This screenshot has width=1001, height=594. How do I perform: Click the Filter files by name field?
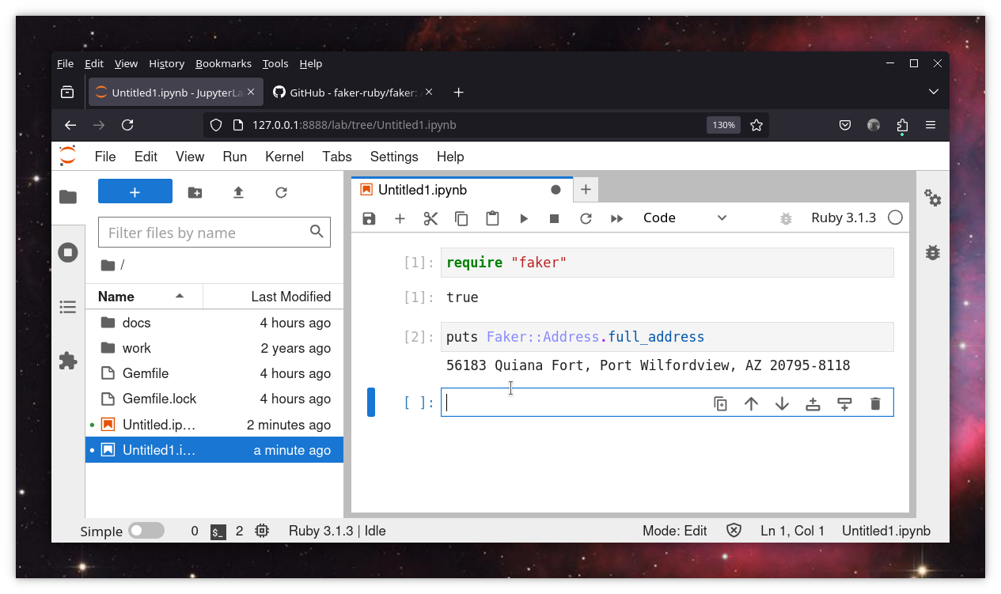(206, 233)
